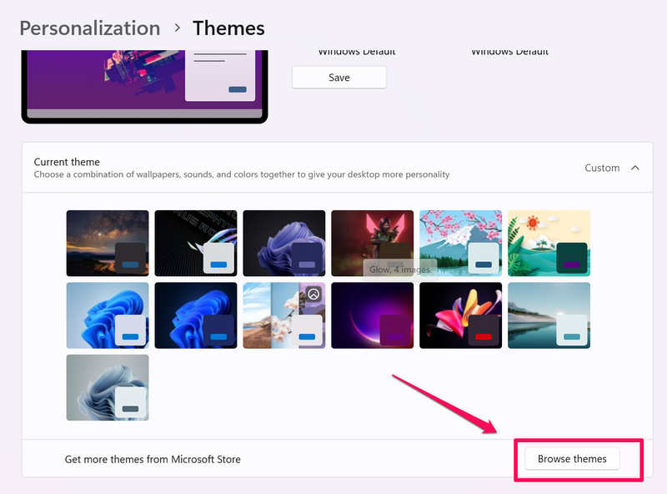Select the starry night sky theme

click(x=108, y=243)
